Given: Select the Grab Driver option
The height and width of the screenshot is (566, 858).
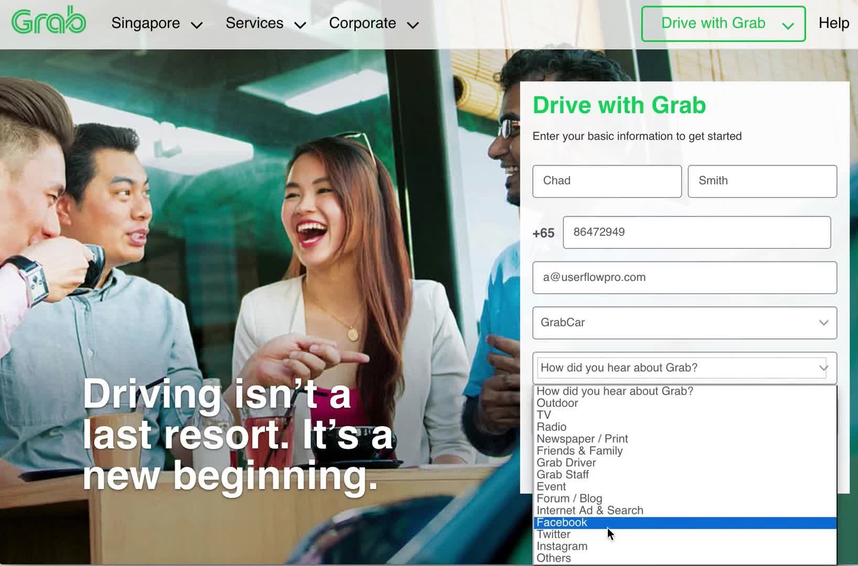Looking at the screenshot, I should (x=566, y=463).
